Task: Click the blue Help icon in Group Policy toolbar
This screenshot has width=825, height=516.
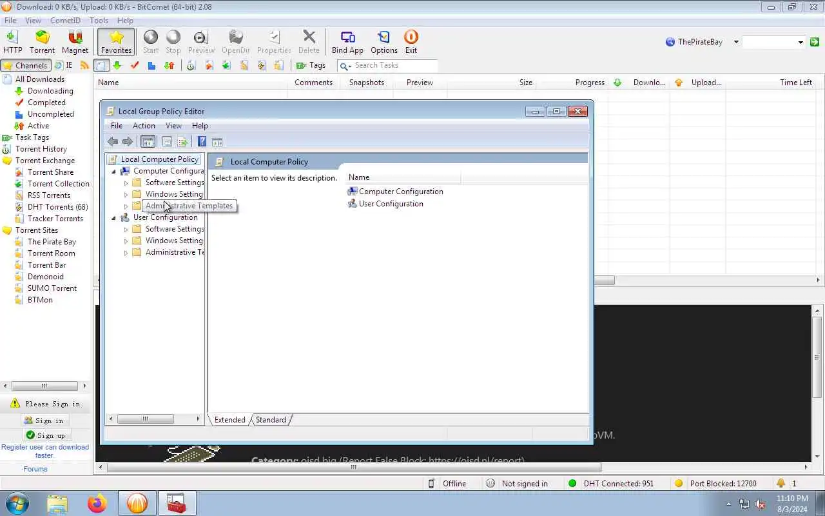Action: (202, 142)
